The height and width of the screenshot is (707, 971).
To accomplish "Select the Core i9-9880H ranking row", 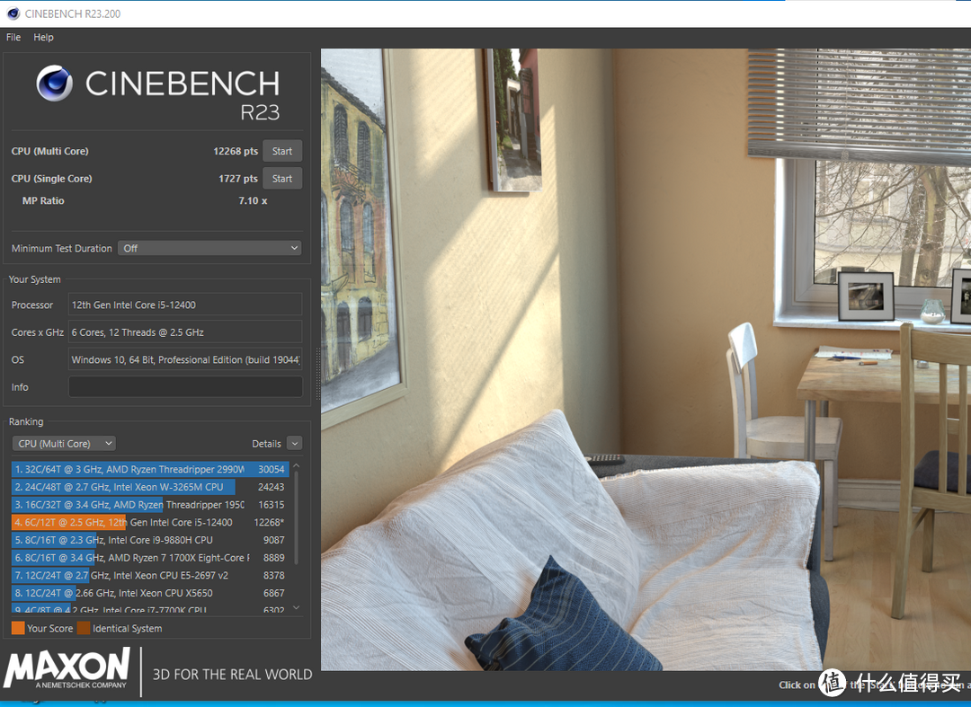I will pyautogui.click(x=149, y=540).
